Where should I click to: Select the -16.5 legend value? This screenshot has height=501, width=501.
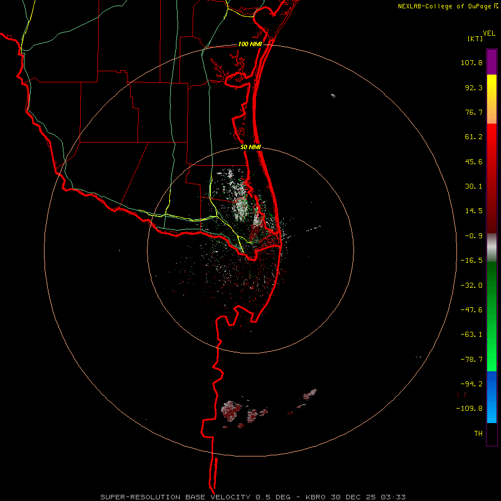tap(471, 261)
